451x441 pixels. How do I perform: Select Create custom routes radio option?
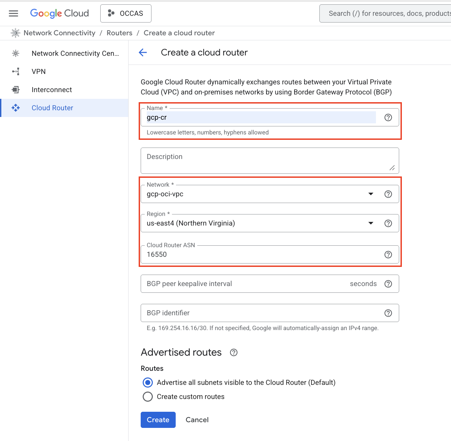[x=148, y=397]
